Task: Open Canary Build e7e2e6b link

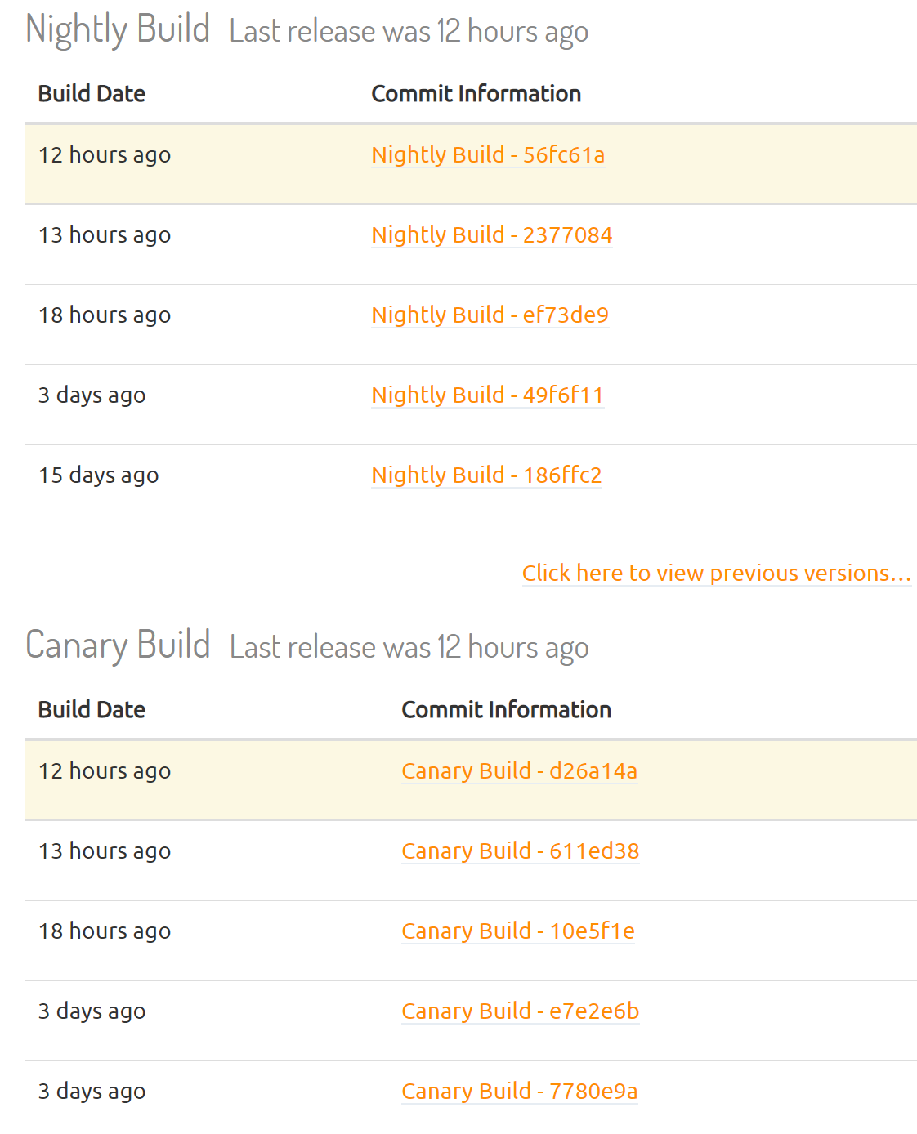Action: [520, 1011]
